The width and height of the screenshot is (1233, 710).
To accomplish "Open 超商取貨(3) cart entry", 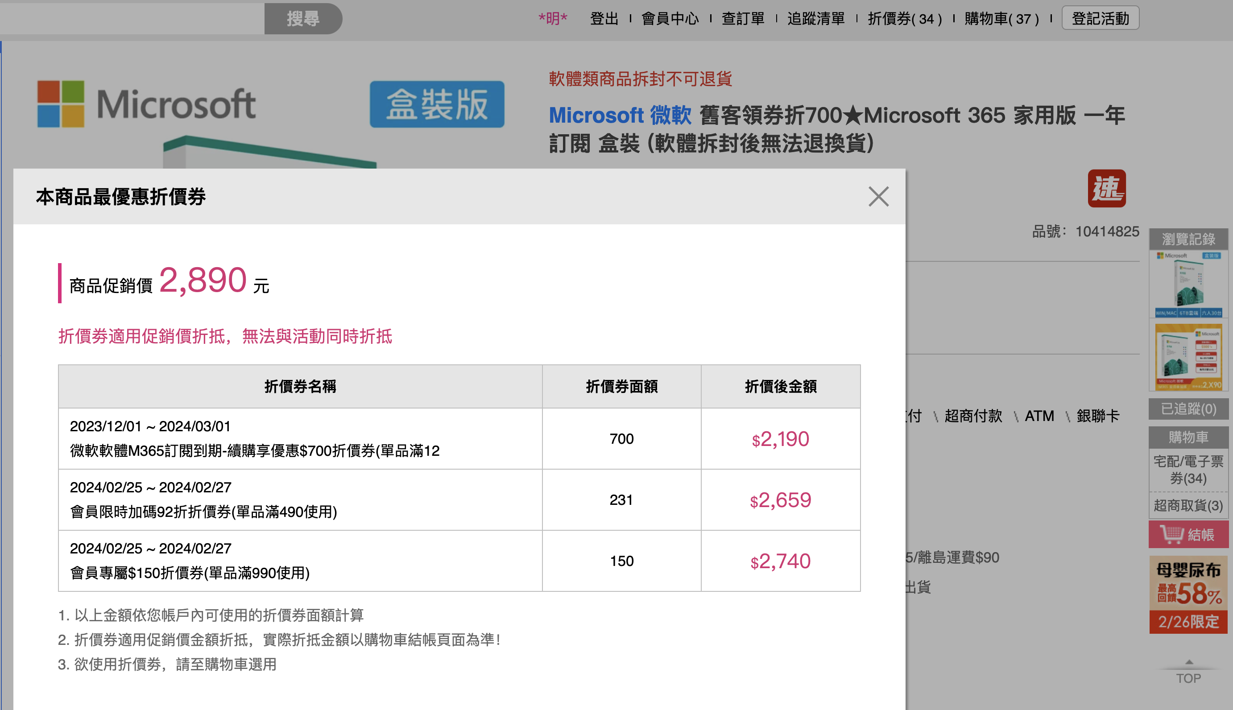I will (x=1188, y=505).
